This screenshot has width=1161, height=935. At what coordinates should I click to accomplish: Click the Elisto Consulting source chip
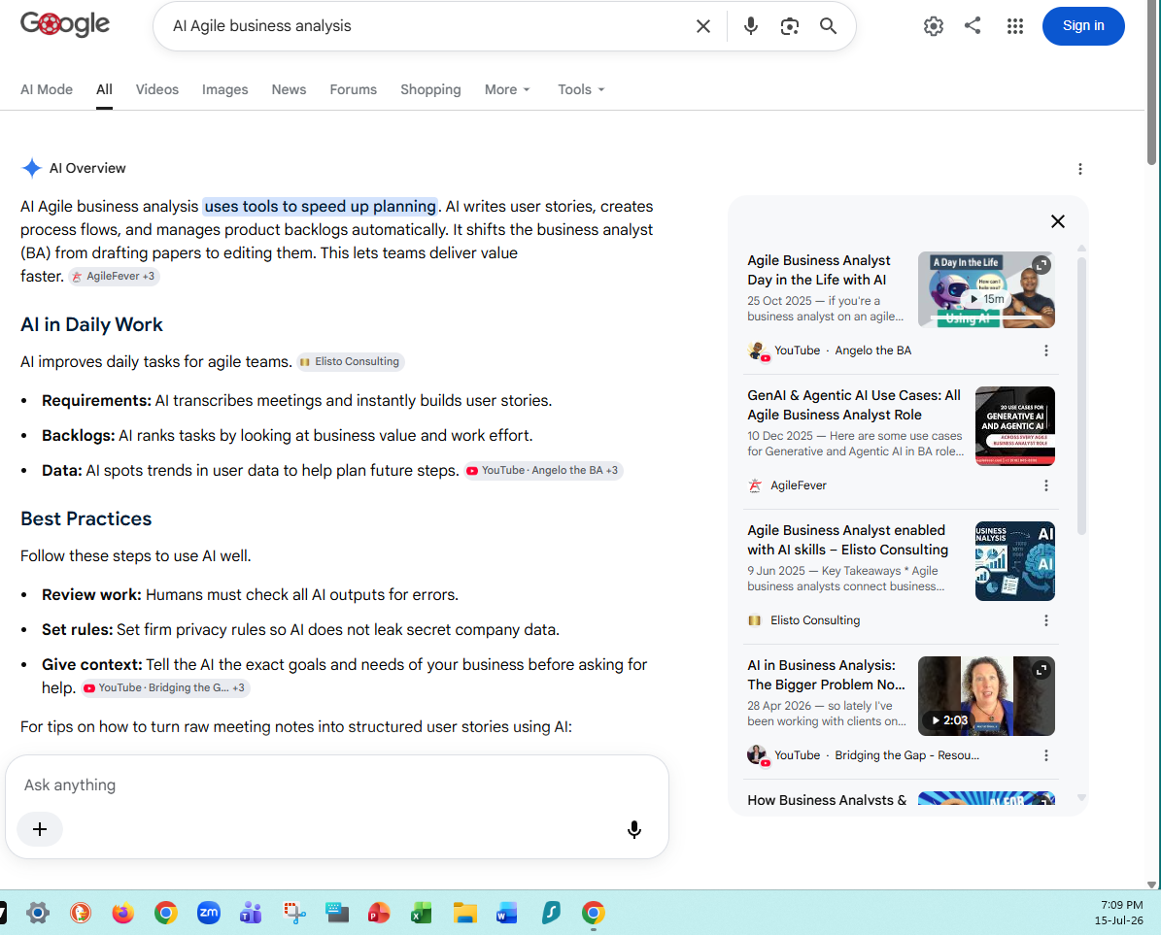click(350, 362)
